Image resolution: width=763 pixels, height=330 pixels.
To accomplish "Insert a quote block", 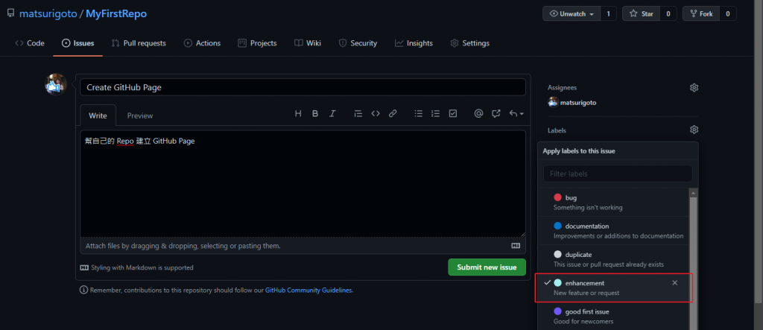I will (358, 113).
